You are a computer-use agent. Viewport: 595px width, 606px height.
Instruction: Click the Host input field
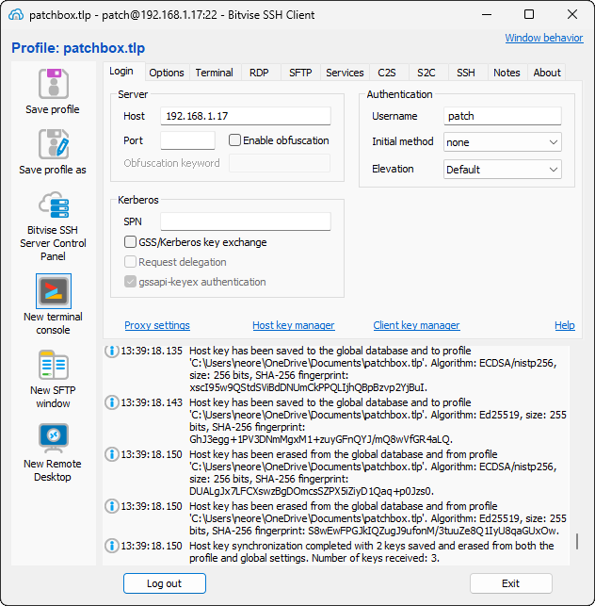(246, 116)
